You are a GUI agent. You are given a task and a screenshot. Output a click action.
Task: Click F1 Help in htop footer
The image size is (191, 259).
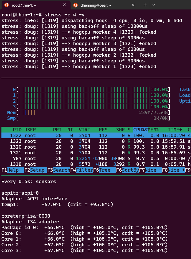coord(13,170)
